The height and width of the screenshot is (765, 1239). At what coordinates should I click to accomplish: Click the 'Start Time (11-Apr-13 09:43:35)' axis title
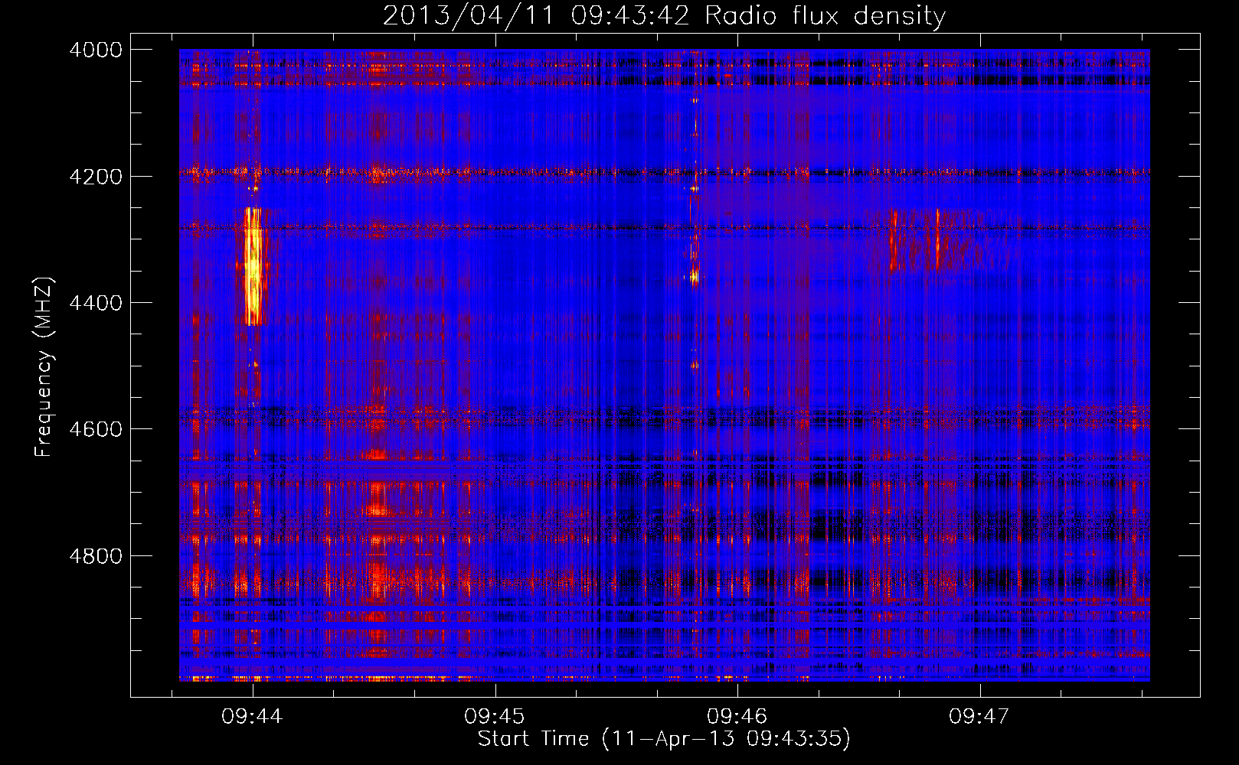point(664,739)
